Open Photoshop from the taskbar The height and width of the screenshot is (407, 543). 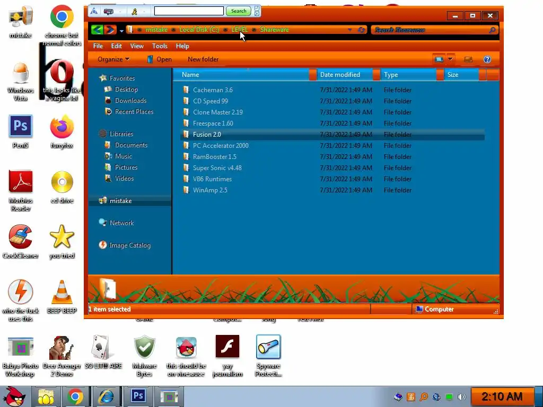[138, 396]
